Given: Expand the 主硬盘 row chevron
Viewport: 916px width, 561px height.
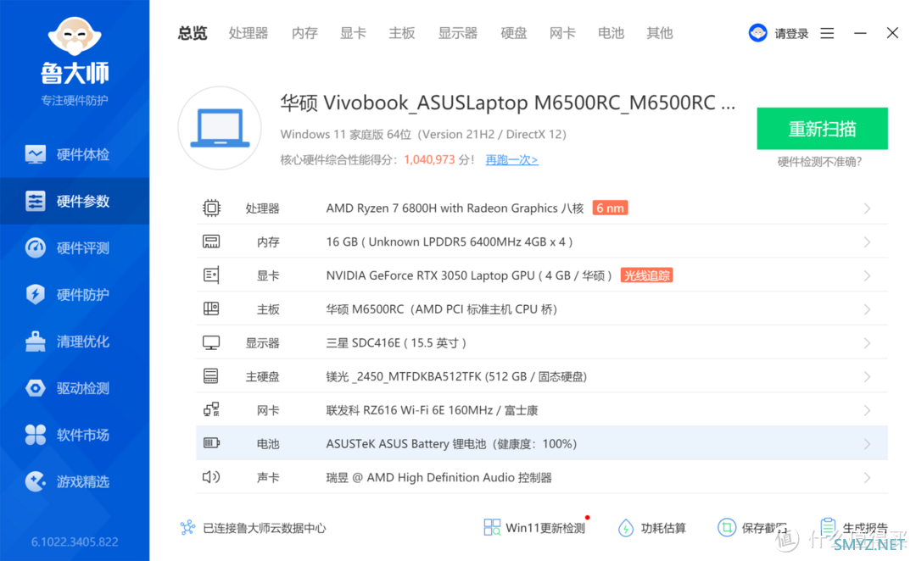Looking at the screenshot, I should click(867, 376).
